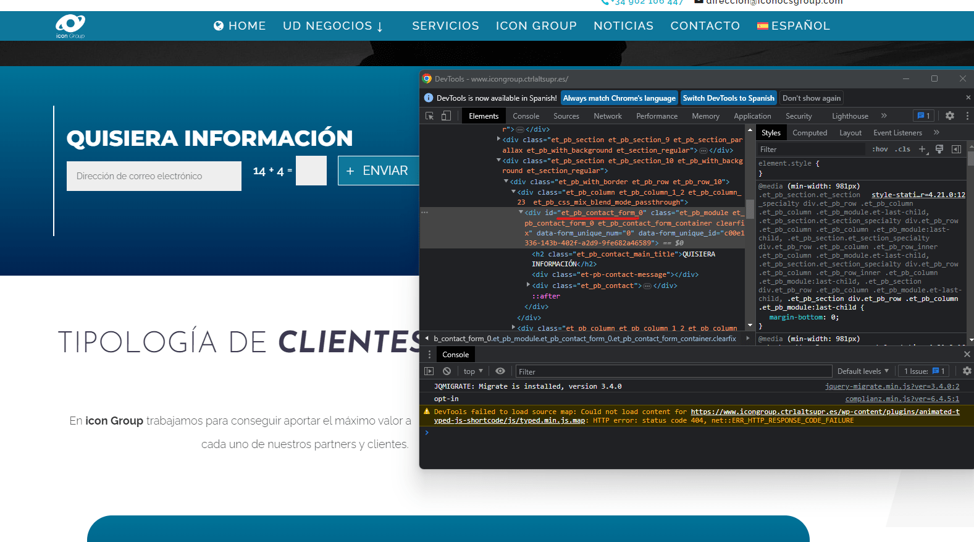Click the 1 Issue indicator in console toolbar
Viewport: 974px width, 542px height.
(924, 371)
